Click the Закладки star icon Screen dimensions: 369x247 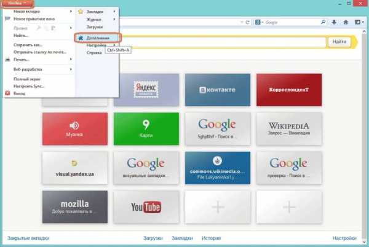pyautogui.click(x=80, y=12)
